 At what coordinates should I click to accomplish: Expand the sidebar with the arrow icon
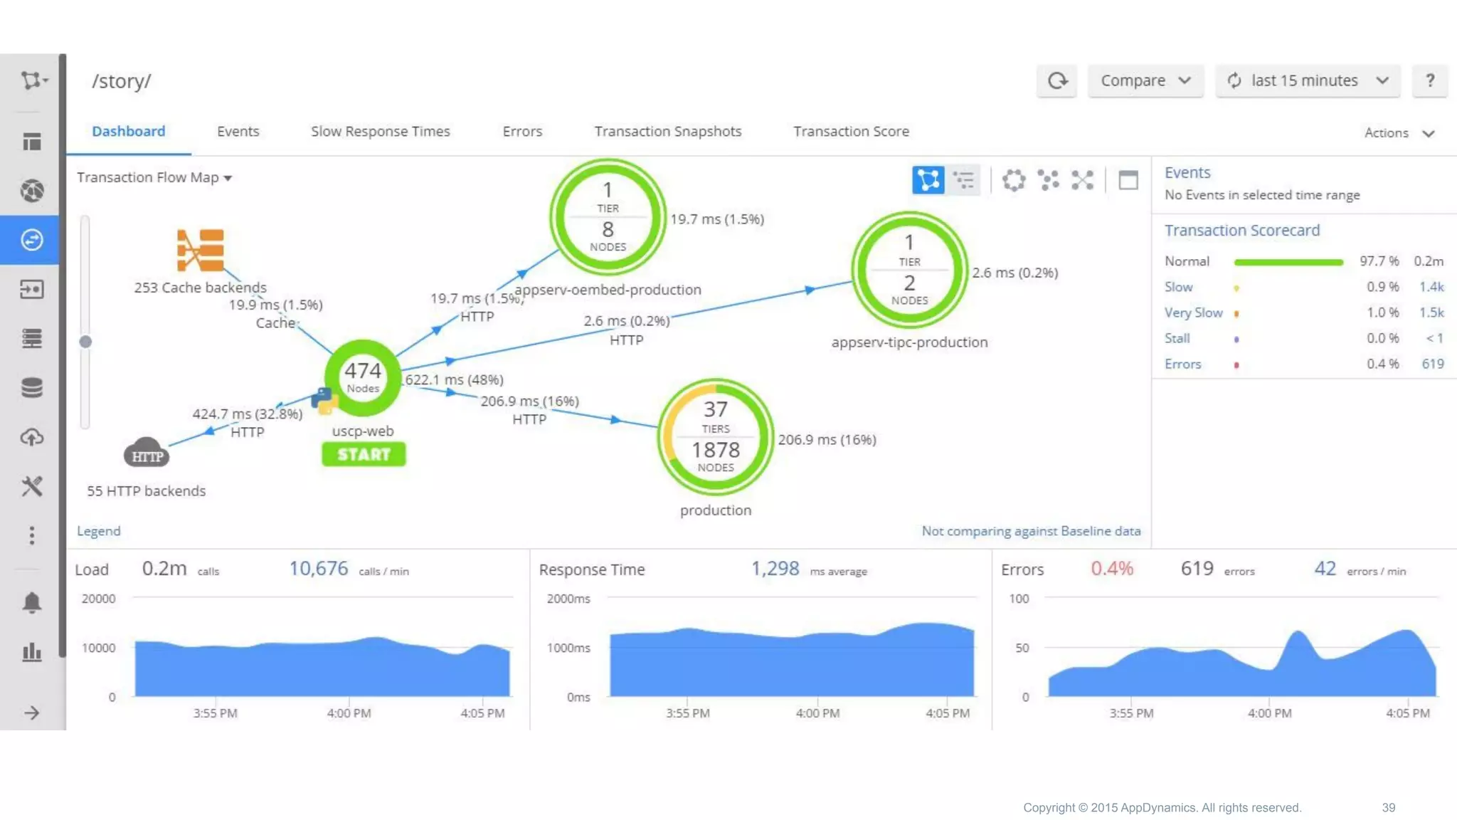31,713
